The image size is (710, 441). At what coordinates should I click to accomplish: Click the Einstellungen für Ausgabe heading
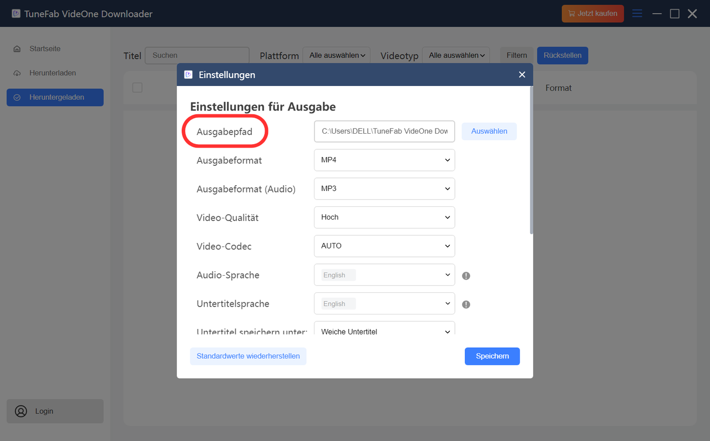[x=263, y=107]
